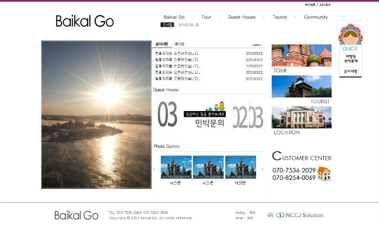Click the large Baikal Go header logo

[84, 21]
